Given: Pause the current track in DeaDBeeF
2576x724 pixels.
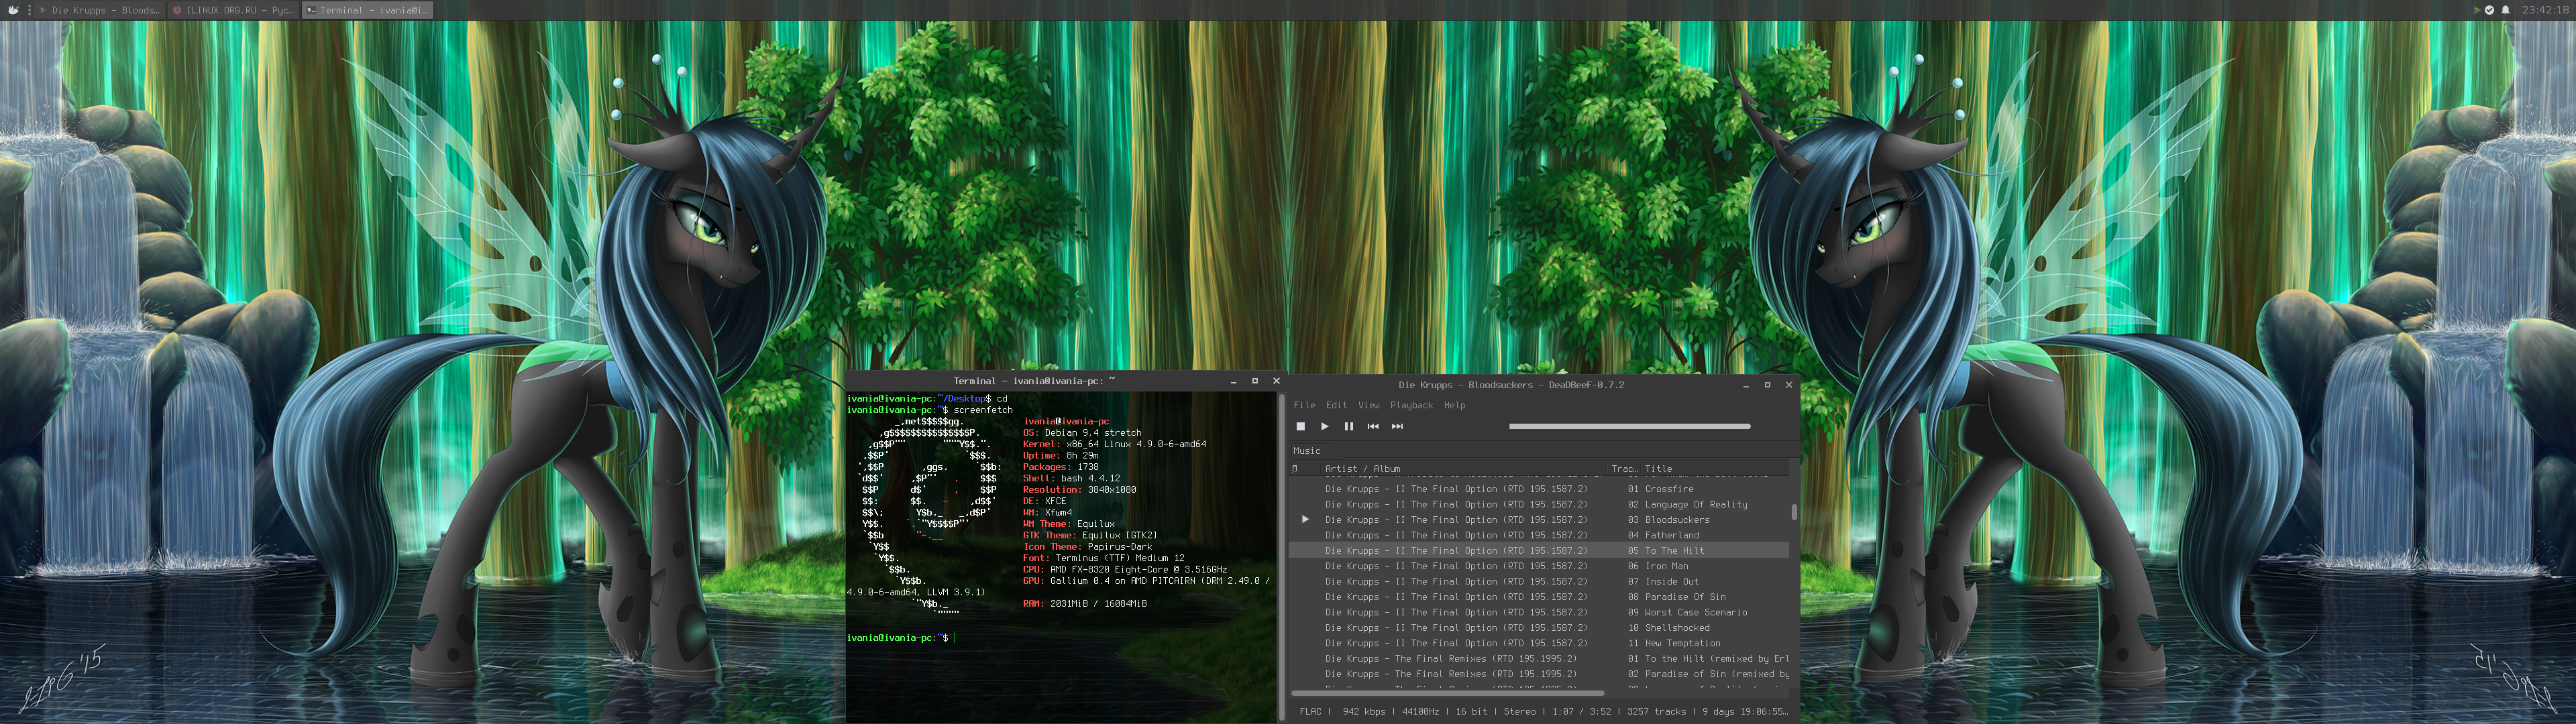Looking at the screenshot, I should pos(1348,426).
